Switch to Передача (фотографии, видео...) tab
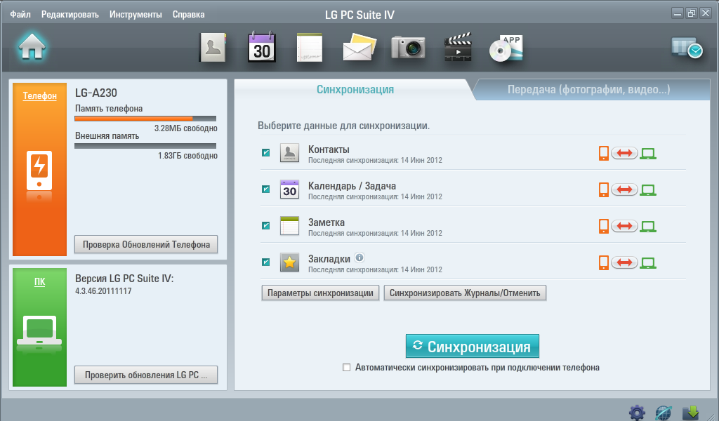The height and width of the screenshot is (421, 719). tap(589, 89)
